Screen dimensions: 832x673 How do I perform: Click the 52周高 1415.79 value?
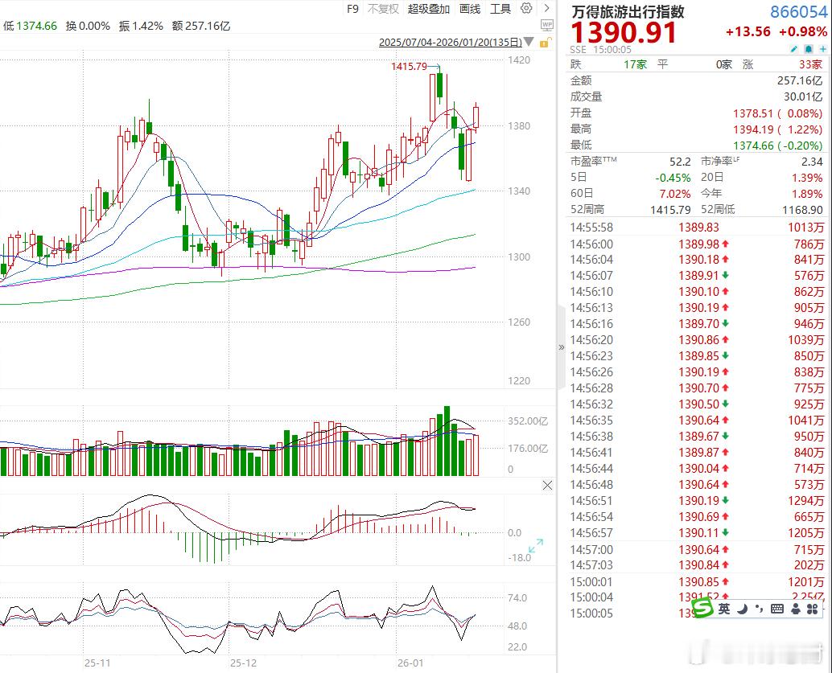click(671, 210)
